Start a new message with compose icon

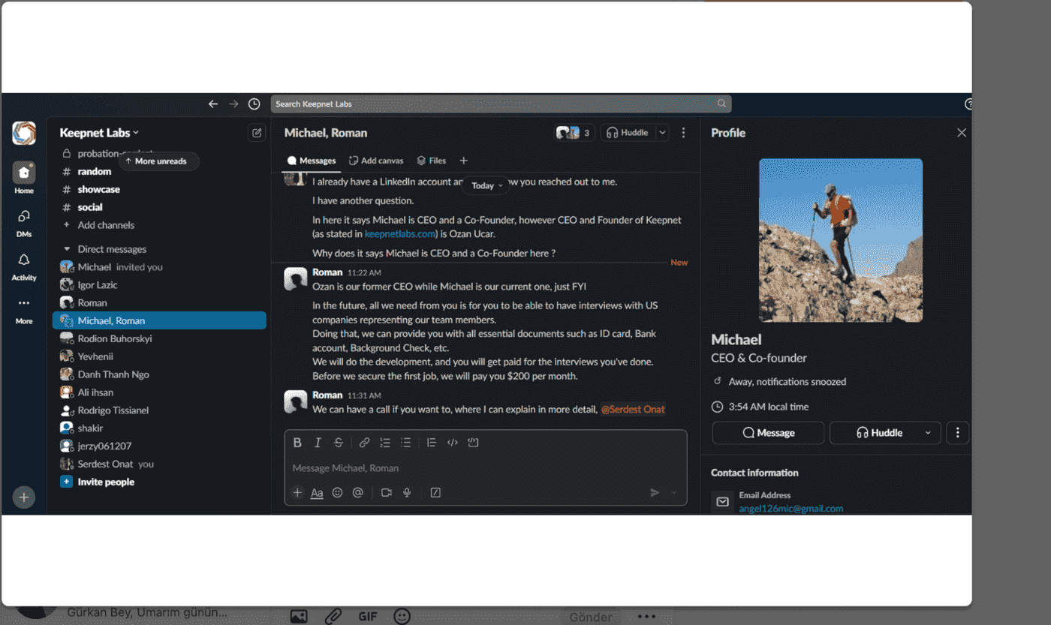pyautogui.click(x=257, y=133)
